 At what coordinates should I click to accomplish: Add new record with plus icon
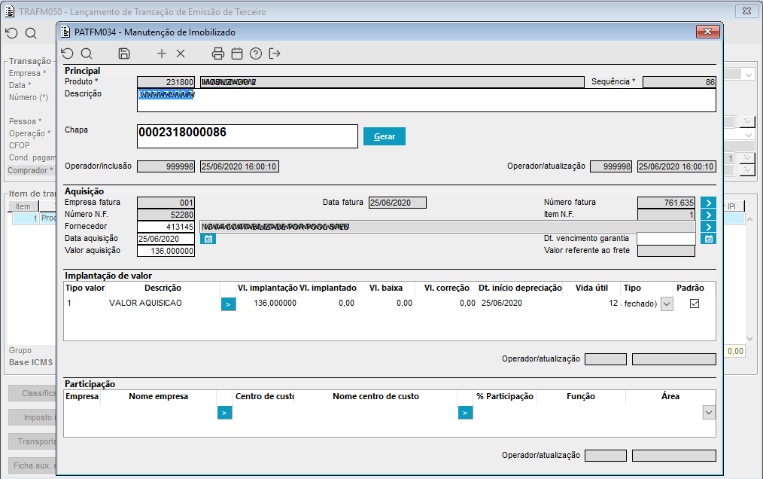click(162, 53)
